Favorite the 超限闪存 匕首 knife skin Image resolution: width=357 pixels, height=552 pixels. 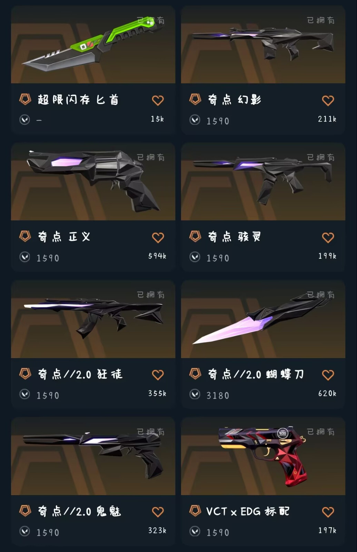158,100
